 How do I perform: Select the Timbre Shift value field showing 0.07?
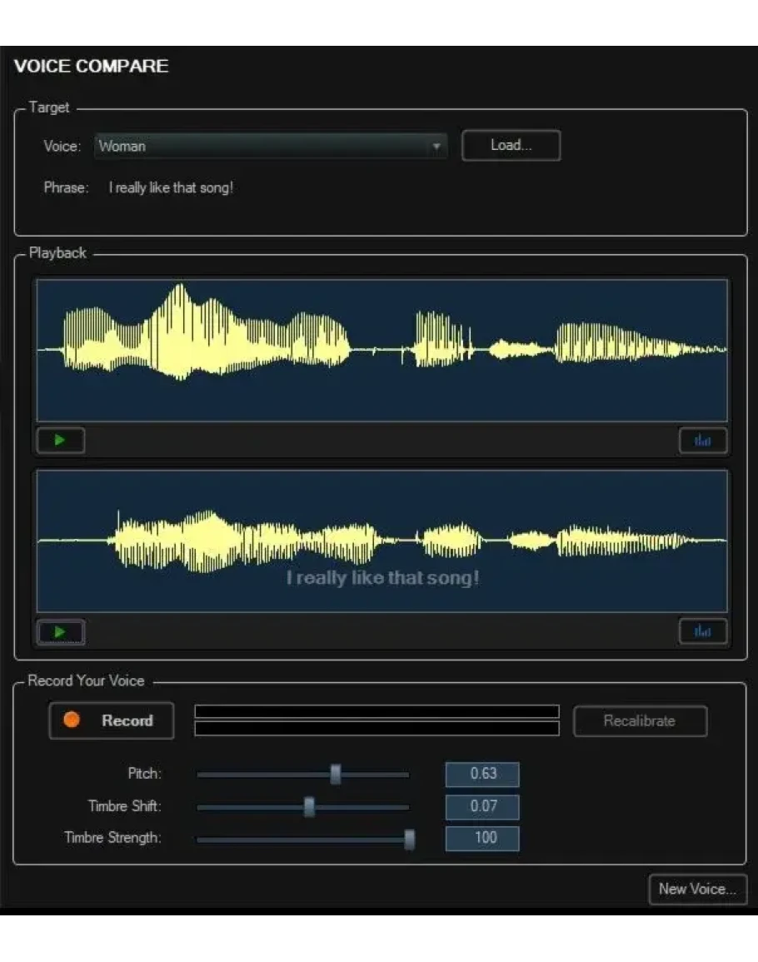pos(482,806)
